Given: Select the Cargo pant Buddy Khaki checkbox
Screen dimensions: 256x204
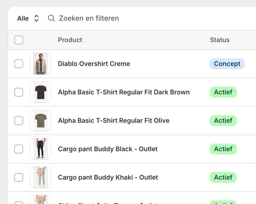Looking at the screenshot, I should [x=19, y=177].
